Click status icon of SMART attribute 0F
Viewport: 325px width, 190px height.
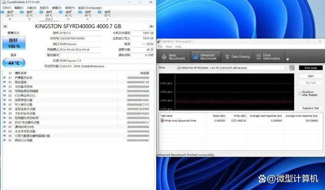tap(5, 140)
